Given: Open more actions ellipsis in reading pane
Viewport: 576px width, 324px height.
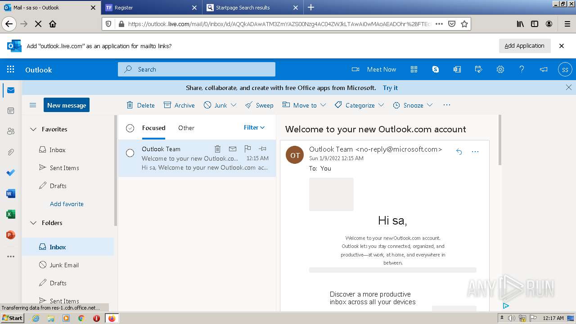Looking at the screenshot, I should pyautogui.click(x=475, y=152).
